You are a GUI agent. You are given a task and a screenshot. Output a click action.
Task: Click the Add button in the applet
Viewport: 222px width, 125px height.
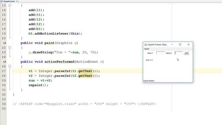click(x=186, y=53)
